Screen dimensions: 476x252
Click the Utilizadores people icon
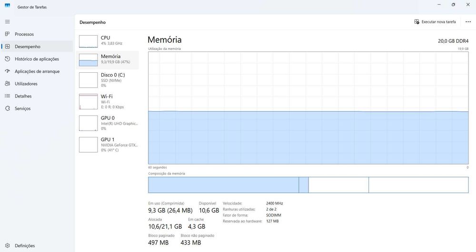coord(7,84)
